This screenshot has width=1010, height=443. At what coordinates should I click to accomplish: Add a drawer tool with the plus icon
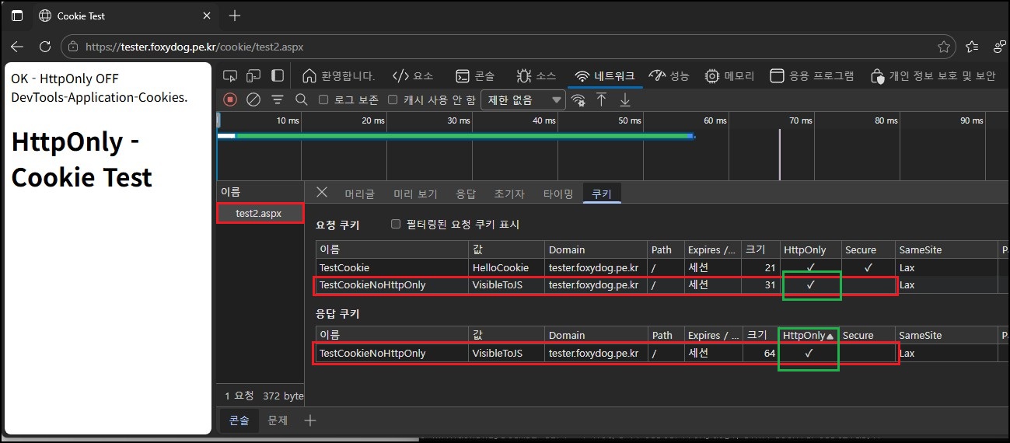coord(310,420)
